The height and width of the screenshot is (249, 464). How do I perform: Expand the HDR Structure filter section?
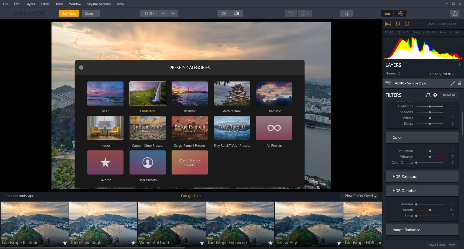[422, 176]
